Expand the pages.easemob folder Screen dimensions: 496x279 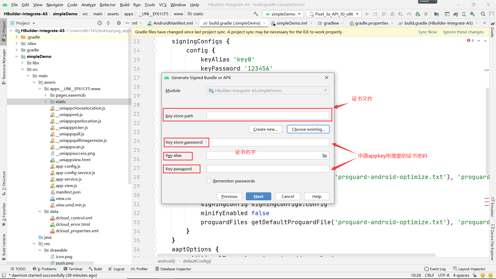[45, 95]
